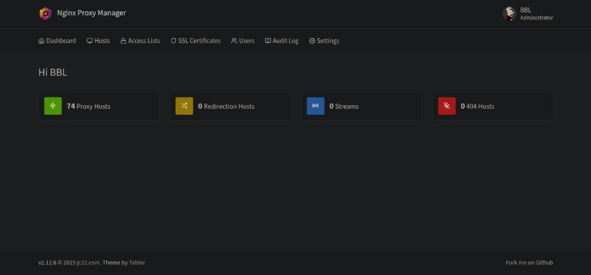This screenshot has height=275, width=591.
Task: Open the jc21.com footer link
Action: click(88, 263)
